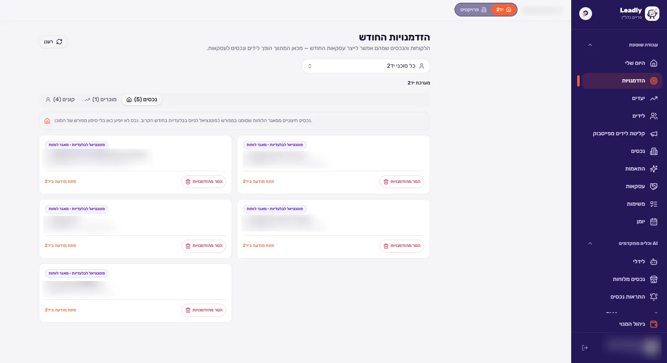This screenshot has height=363, width=667.
Task: Select the מוכרים (1) tab
Action: 101,100
